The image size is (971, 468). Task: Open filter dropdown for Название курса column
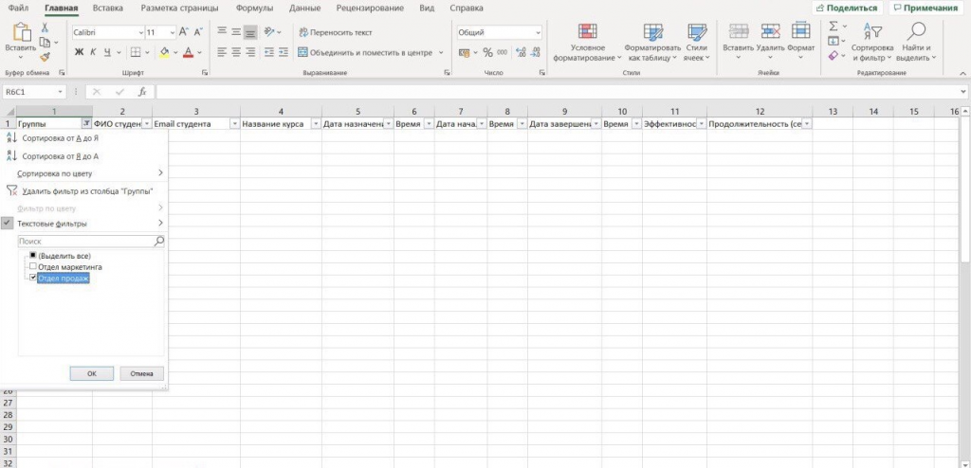[316, 124]
